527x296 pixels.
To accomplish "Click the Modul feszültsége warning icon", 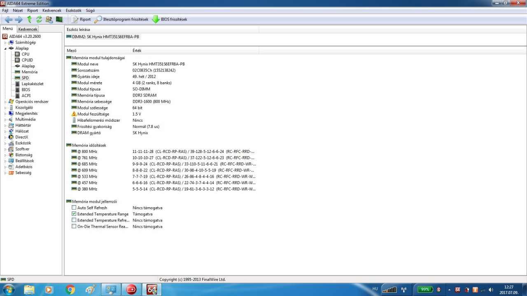I will pyautogui.click(x=74, y=114).
